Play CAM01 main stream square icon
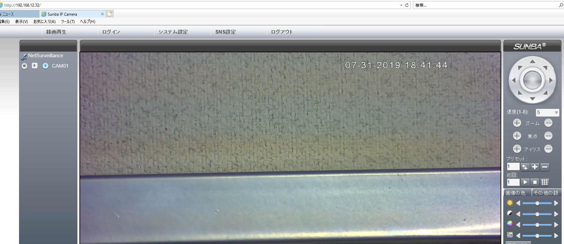Screen dimensions: 564x244 click(x=35, y=66)
